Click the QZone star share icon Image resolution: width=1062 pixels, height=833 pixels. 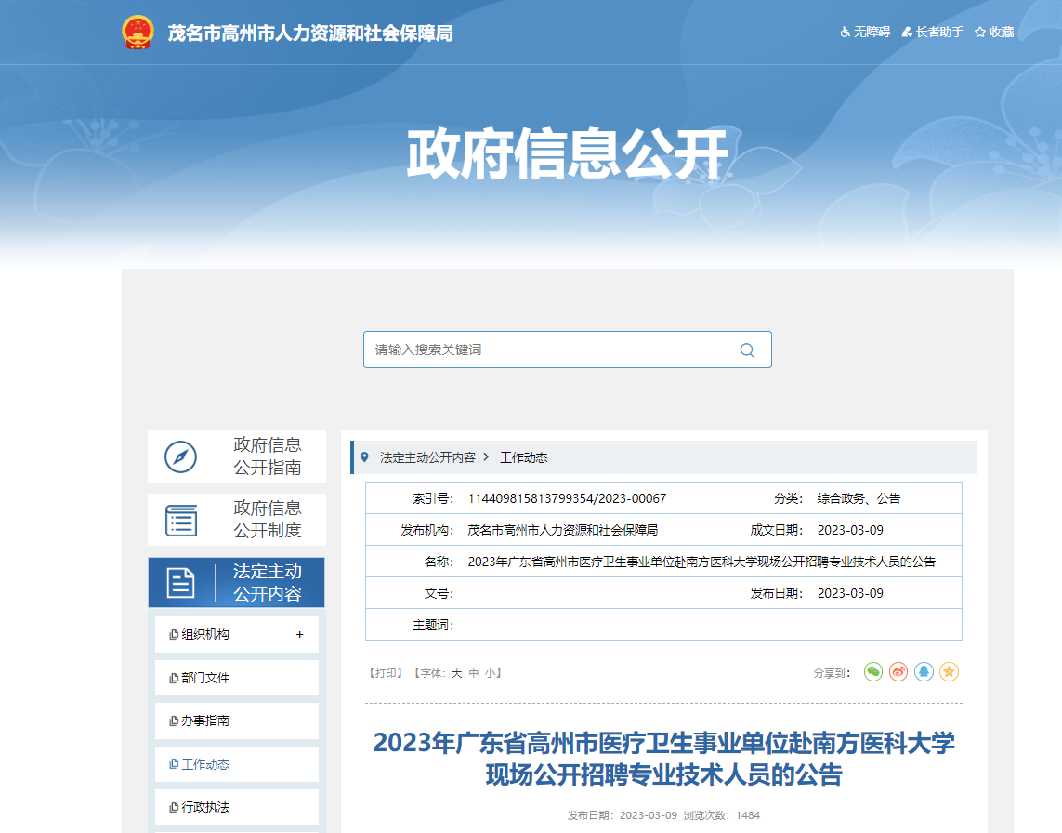(949, 671)
